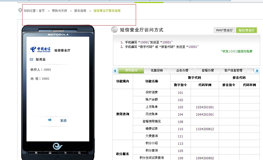This screenshot has height=160, width=263.
Task: Go to 首页 in the breadcrumb
Action: pyautogui.click(x=42, y=11)
